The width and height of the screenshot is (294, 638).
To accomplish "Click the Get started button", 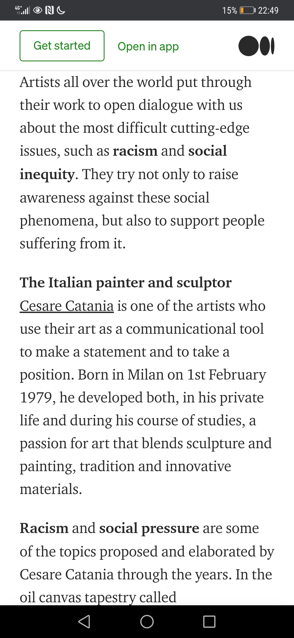I will click(62, 46).
